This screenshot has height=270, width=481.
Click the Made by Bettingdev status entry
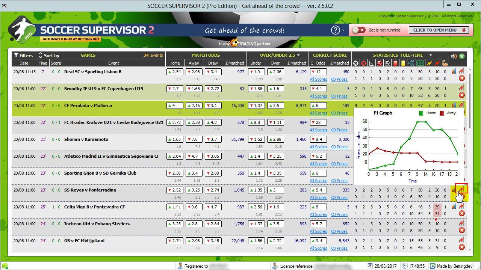[451, 266]
